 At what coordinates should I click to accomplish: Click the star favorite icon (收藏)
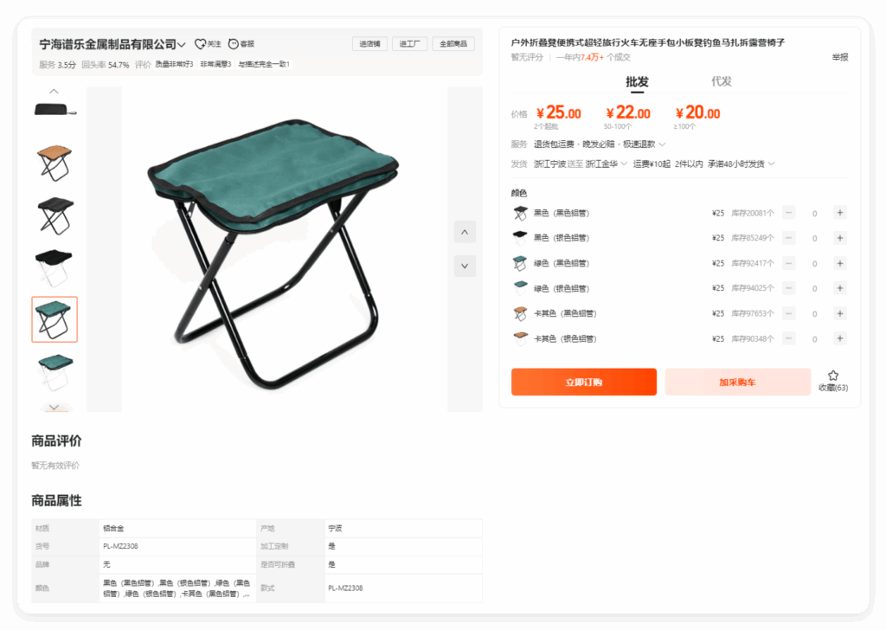pos(833,376)
